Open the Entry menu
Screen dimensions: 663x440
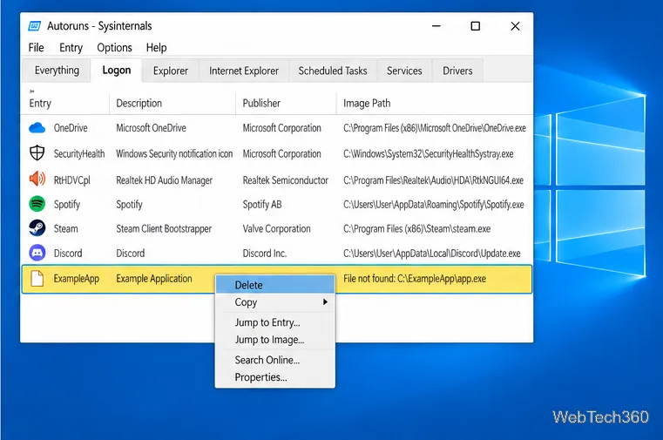click(x=71, y=48)
